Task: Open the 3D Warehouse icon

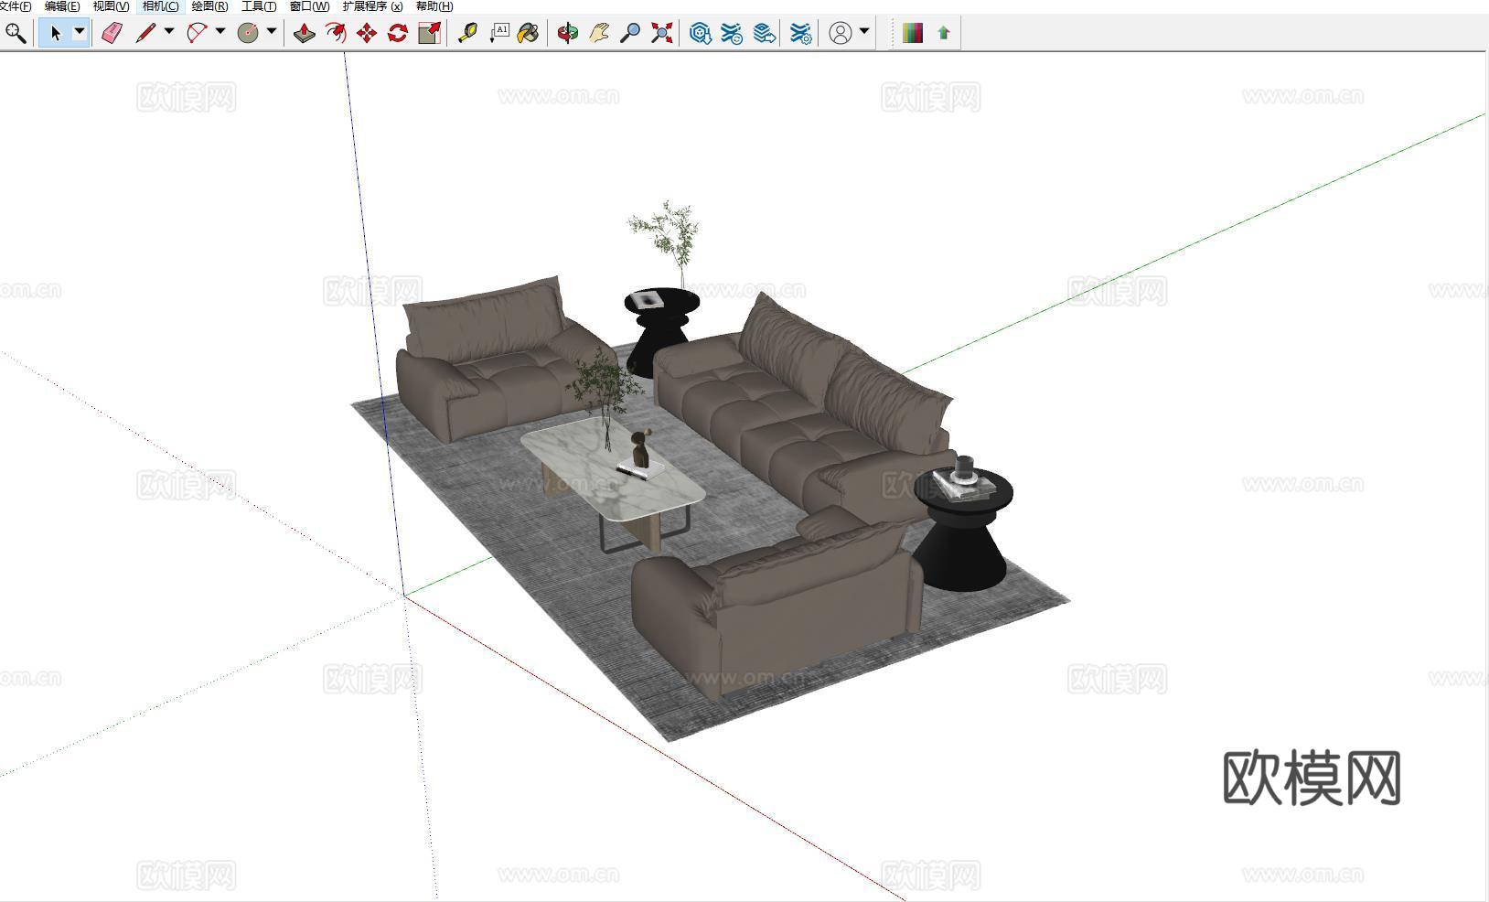Action: click(x=701, y=34)
